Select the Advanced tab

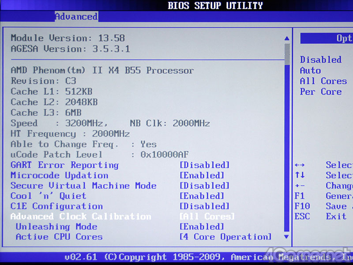(x=76, y=17)
